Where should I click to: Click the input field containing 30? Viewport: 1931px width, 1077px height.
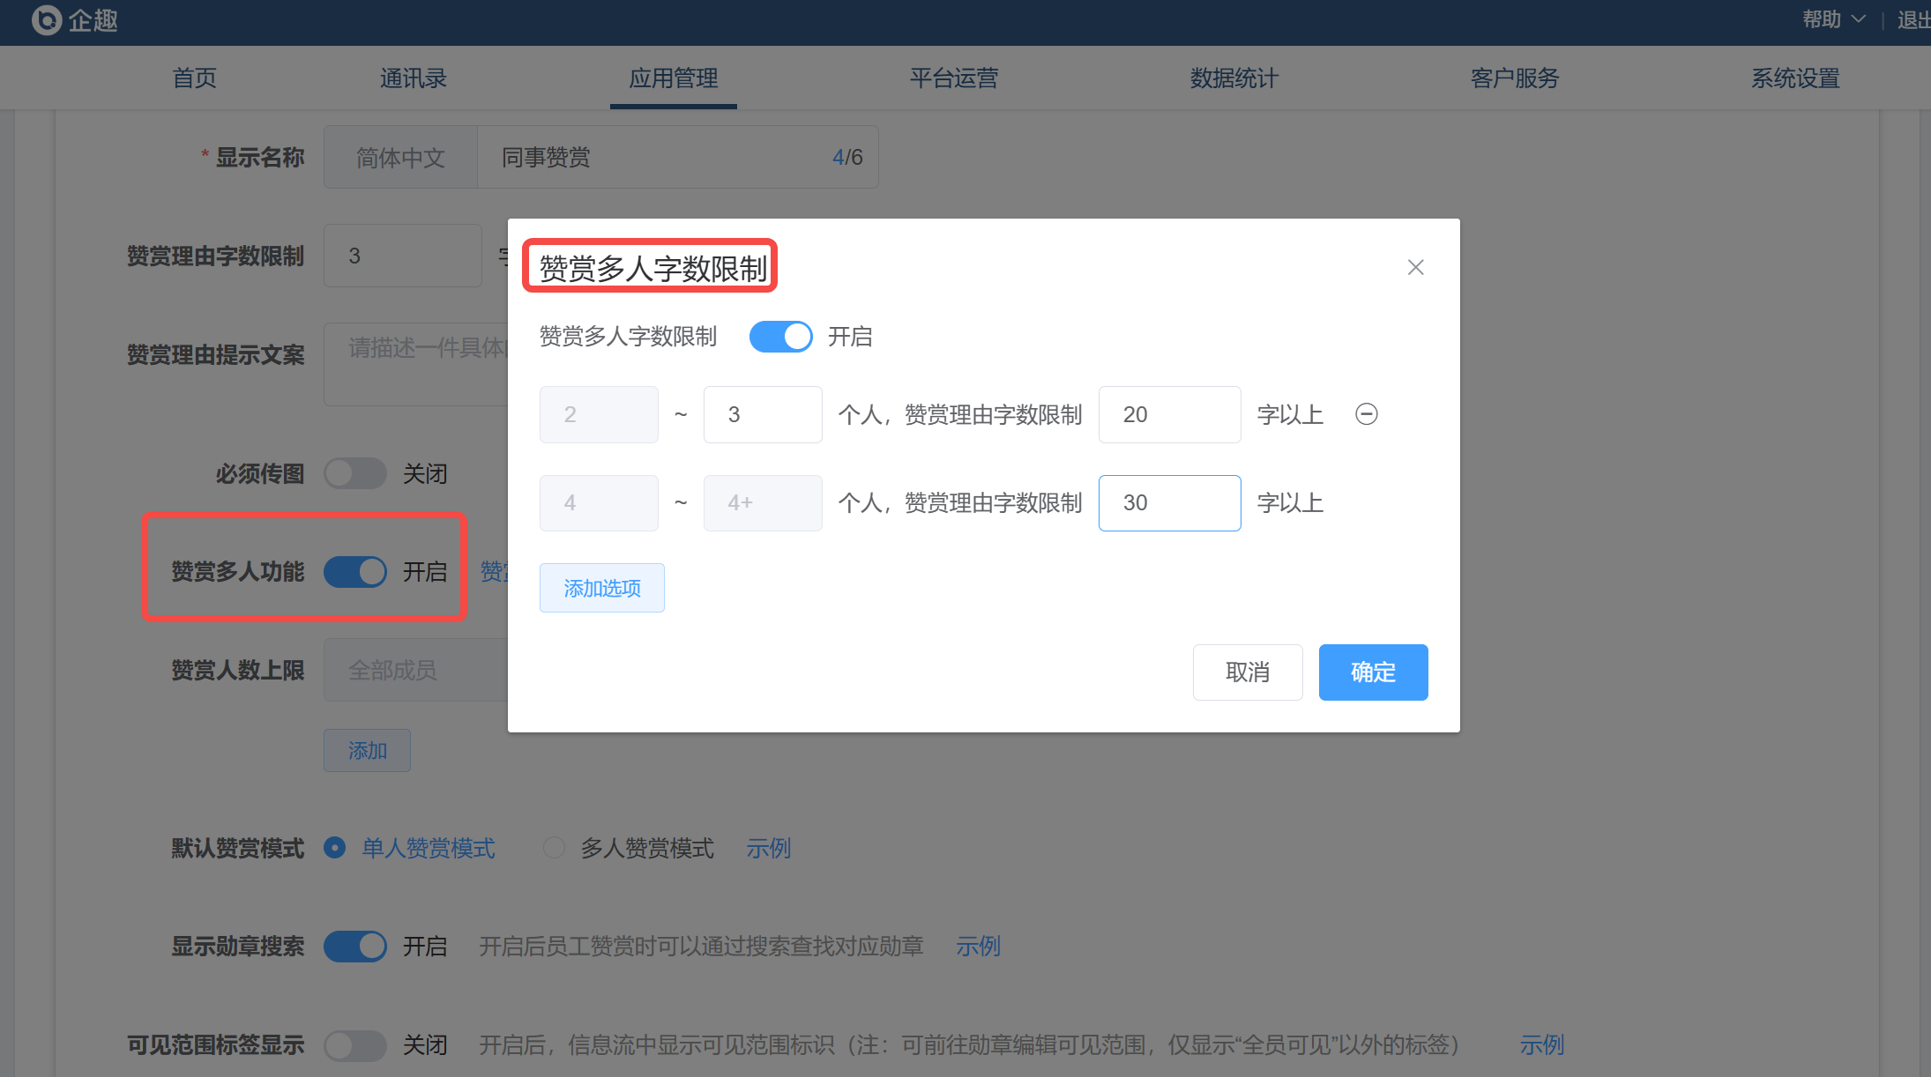1168,503
